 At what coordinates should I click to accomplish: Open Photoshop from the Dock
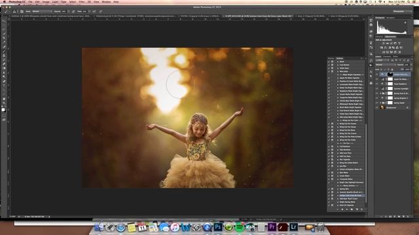pos(218,227)
